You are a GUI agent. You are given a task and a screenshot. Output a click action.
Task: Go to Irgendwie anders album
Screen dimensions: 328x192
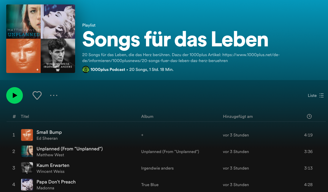(x=157, y=168)
